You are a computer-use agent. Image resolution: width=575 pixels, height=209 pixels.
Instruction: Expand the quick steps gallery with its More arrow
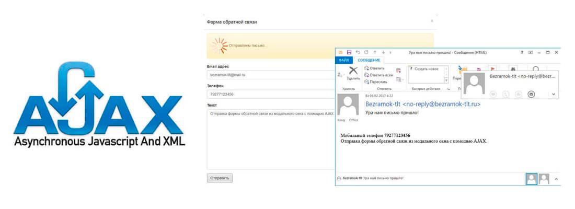(446, 80)
